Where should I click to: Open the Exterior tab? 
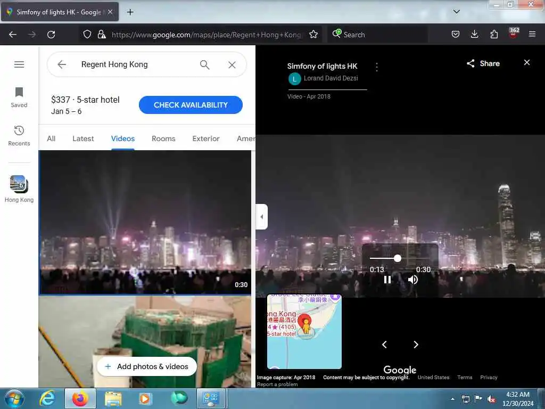coord(206,138)
